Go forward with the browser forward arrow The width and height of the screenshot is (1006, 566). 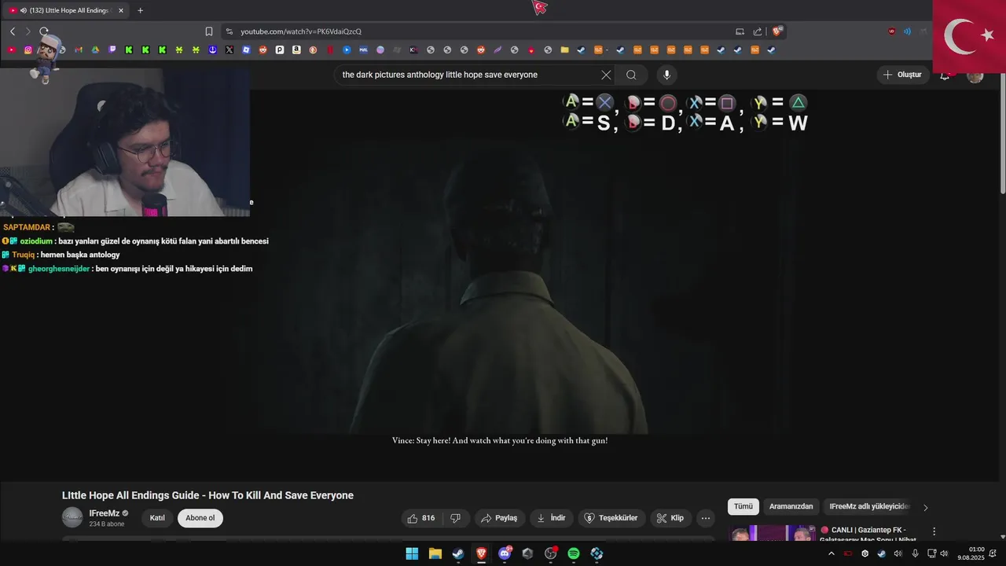(x=28, y=31)
